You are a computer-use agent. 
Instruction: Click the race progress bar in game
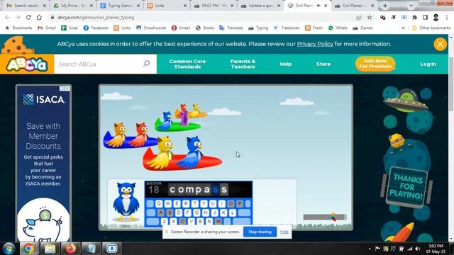click(x=325, y=217)
